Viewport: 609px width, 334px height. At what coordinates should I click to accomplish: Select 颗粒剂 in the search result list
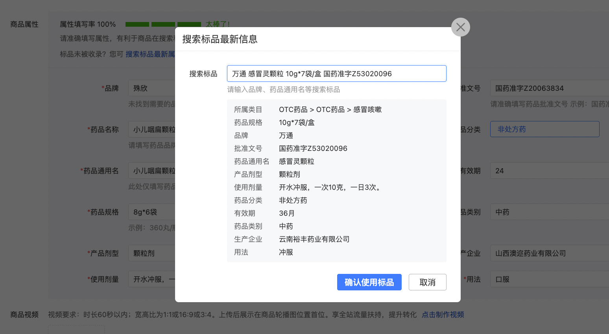290,174
